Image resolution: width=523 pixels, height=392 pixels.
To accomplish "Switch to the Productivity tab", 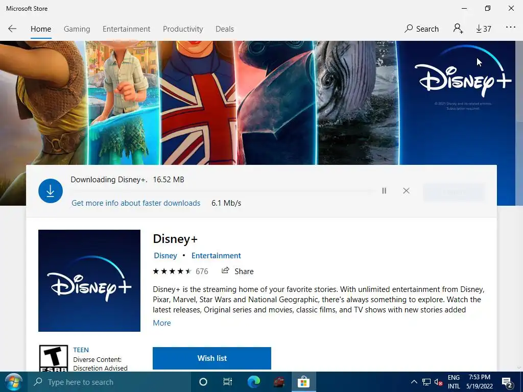I will 183,29.
